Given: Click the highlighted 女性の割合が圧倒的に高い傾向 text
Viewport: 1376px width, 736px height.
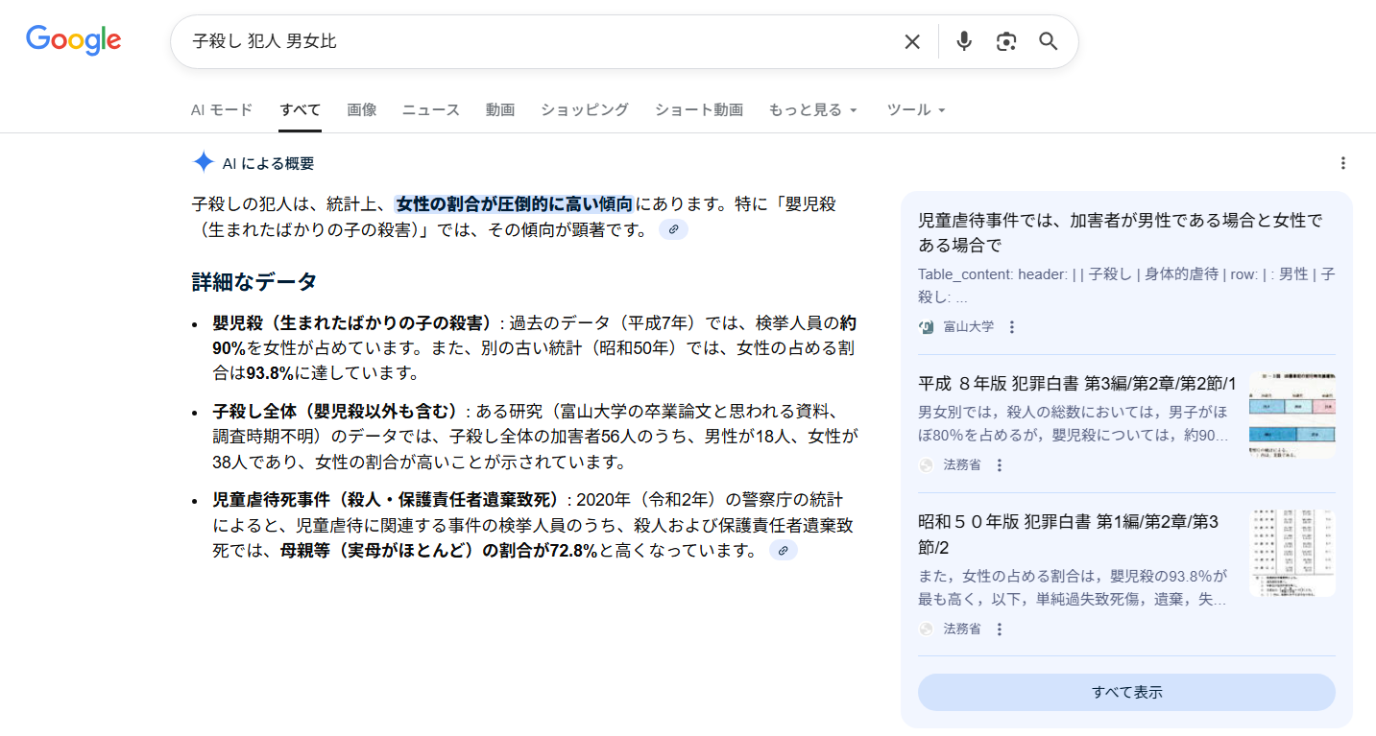Looking at the screenshot, I should pos(515,203).
